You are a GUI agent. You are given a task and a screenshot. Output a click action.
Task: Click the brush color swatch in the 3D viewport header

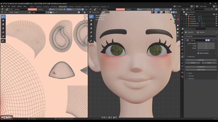tap(120, 9)
